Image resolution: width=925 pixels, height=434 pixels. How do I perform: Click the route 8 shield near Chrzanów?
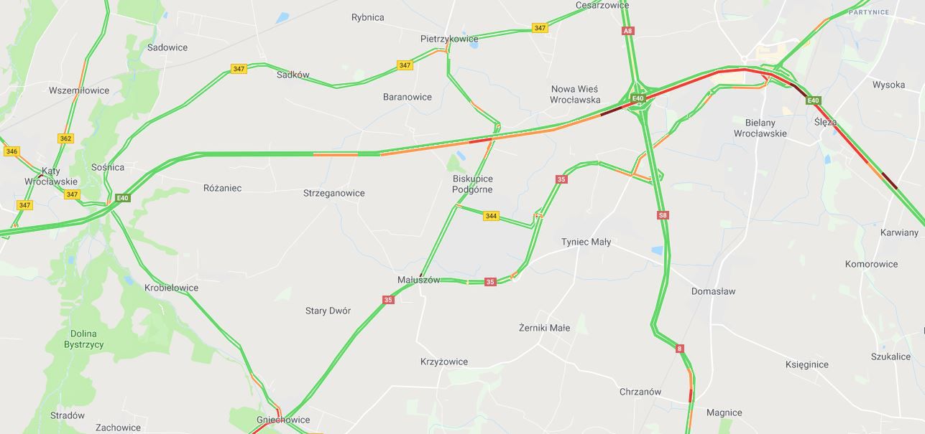(x=679, y=349)
